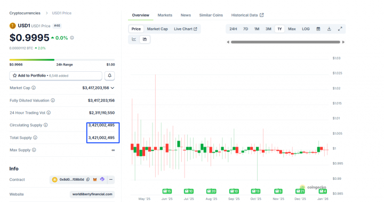The width and height of the screenshot is (384, 202).
Task: Switch to the Overview tab
Action: [x=141, y=15]
